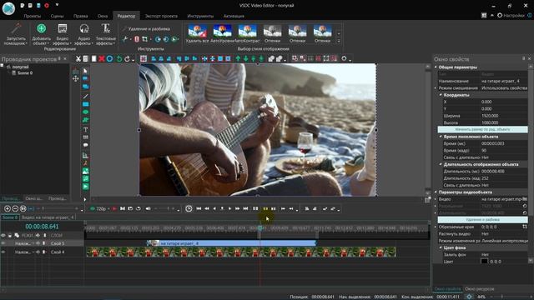Click the scissors cut icon
The image size is (534, 300).
pos(78,59)
